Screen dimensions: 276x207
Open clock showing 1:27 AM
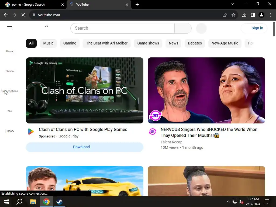[x=253, y=202]
